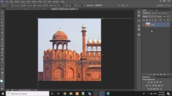Toggle lock all on layer
This screenshot has width=172, height=96.
(156, 20)
